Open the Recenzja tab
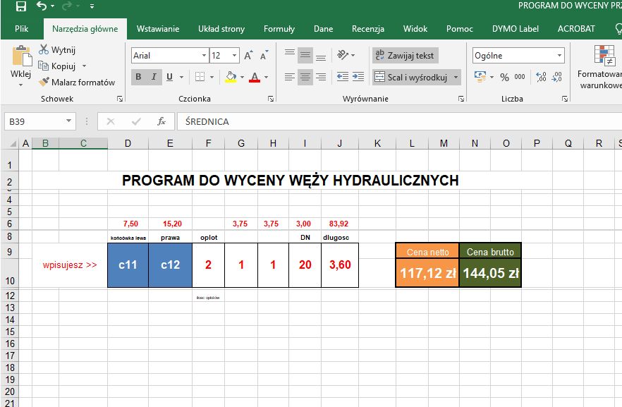 click(x=368, y=28)
